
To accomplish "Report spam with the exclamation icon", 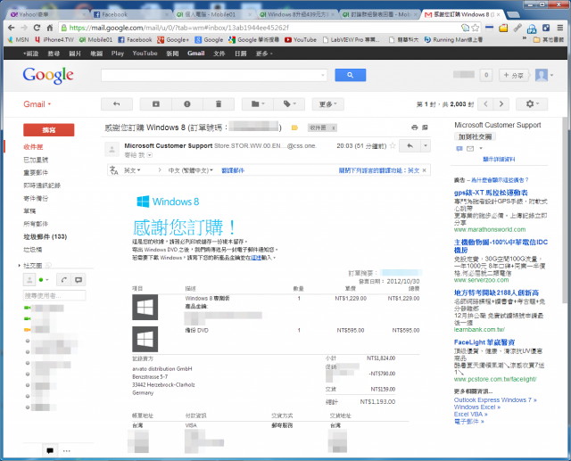I will point(187,104).
